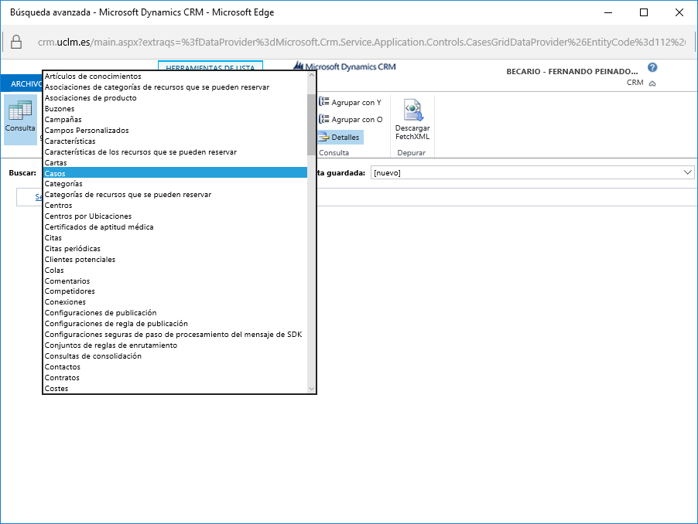Pick Campañas in the entity list
Image resolution: width=698 pixels, height=524 pixels.
click(x=63, y=120)
